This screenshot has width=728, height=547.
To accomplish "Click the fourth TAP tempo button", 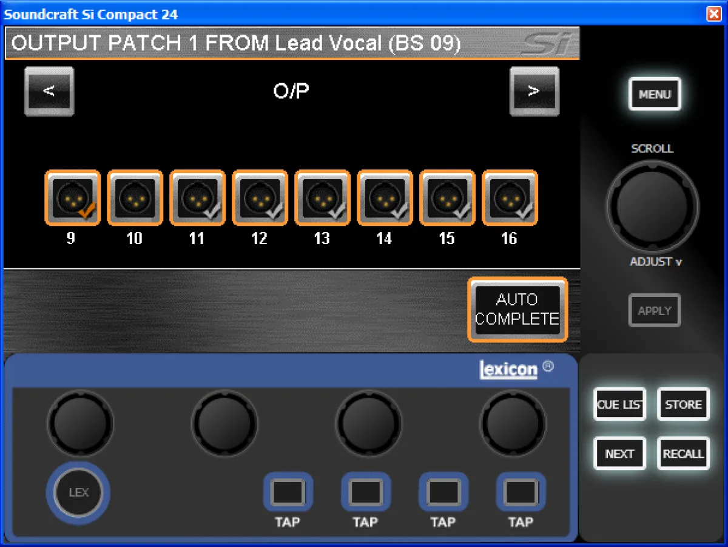I will point(521,492).
